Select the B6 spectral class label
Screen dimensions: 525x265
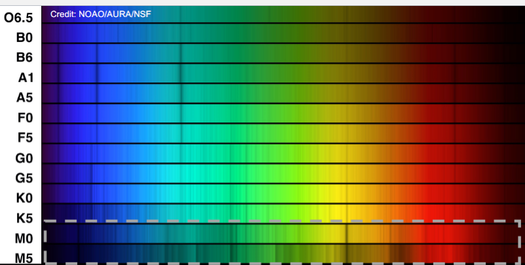[x=24, y=58]
